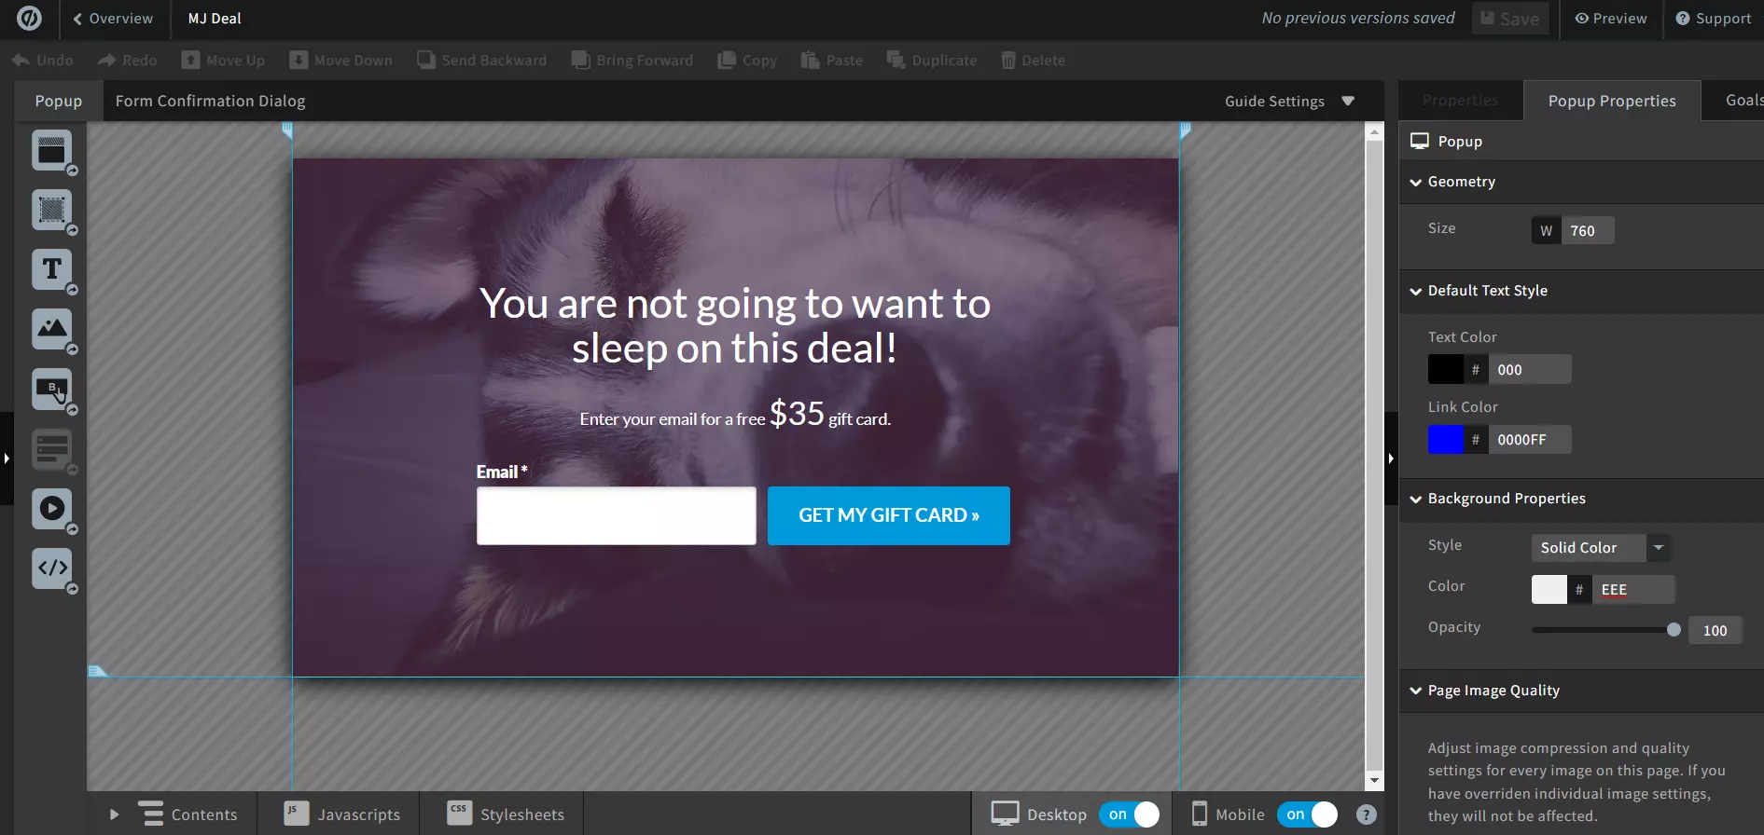
Task: Toggle the Desktop view switch
Action: pos(1130,814)
